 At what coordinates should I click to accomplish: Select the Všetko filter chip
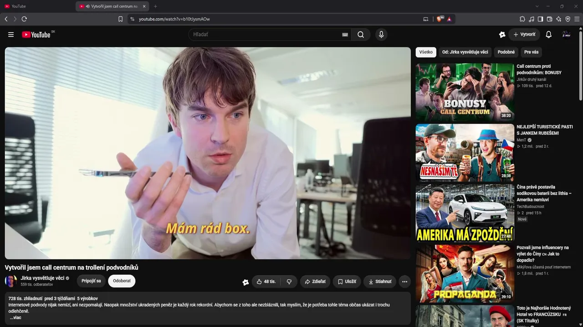pyautogui.click(x=426, y=52)
